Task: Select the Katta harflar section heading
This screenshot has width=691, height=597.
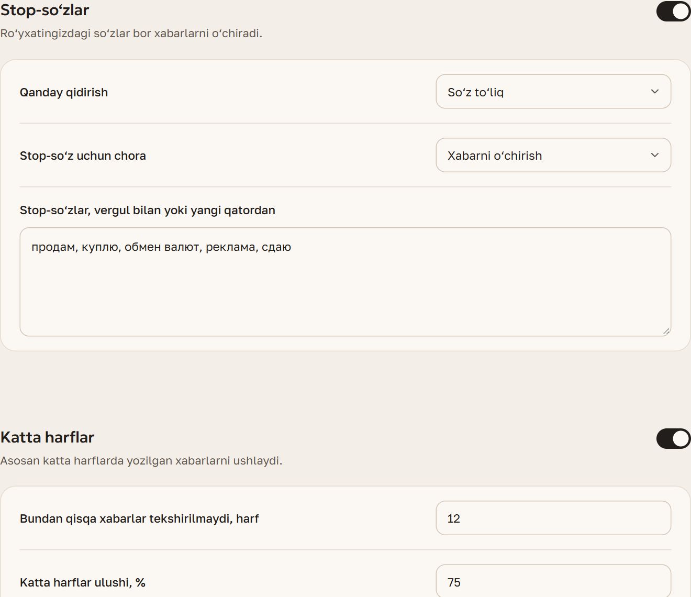Action: pos(47,437)
